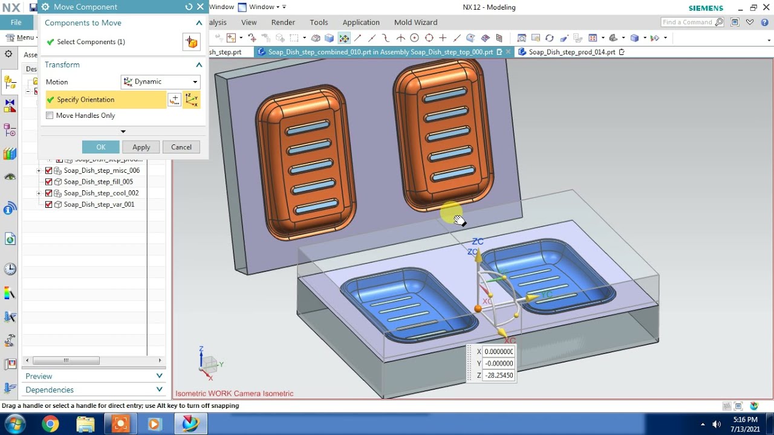
Task: Open the Reuse Library sidebar tab
Action: (10, 153)
